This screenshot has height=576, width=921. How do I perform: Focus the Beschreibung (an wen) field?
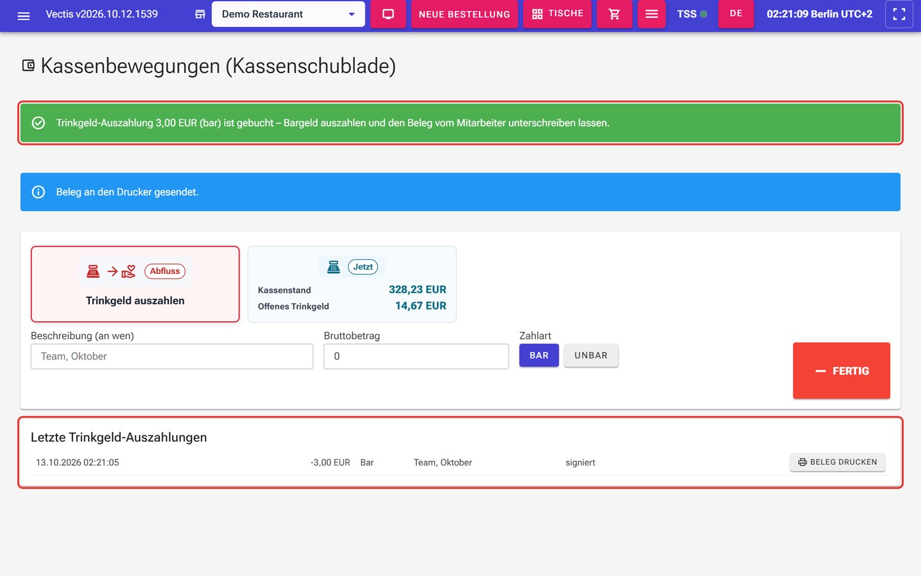pyautogui.click(x=172, y=356)
